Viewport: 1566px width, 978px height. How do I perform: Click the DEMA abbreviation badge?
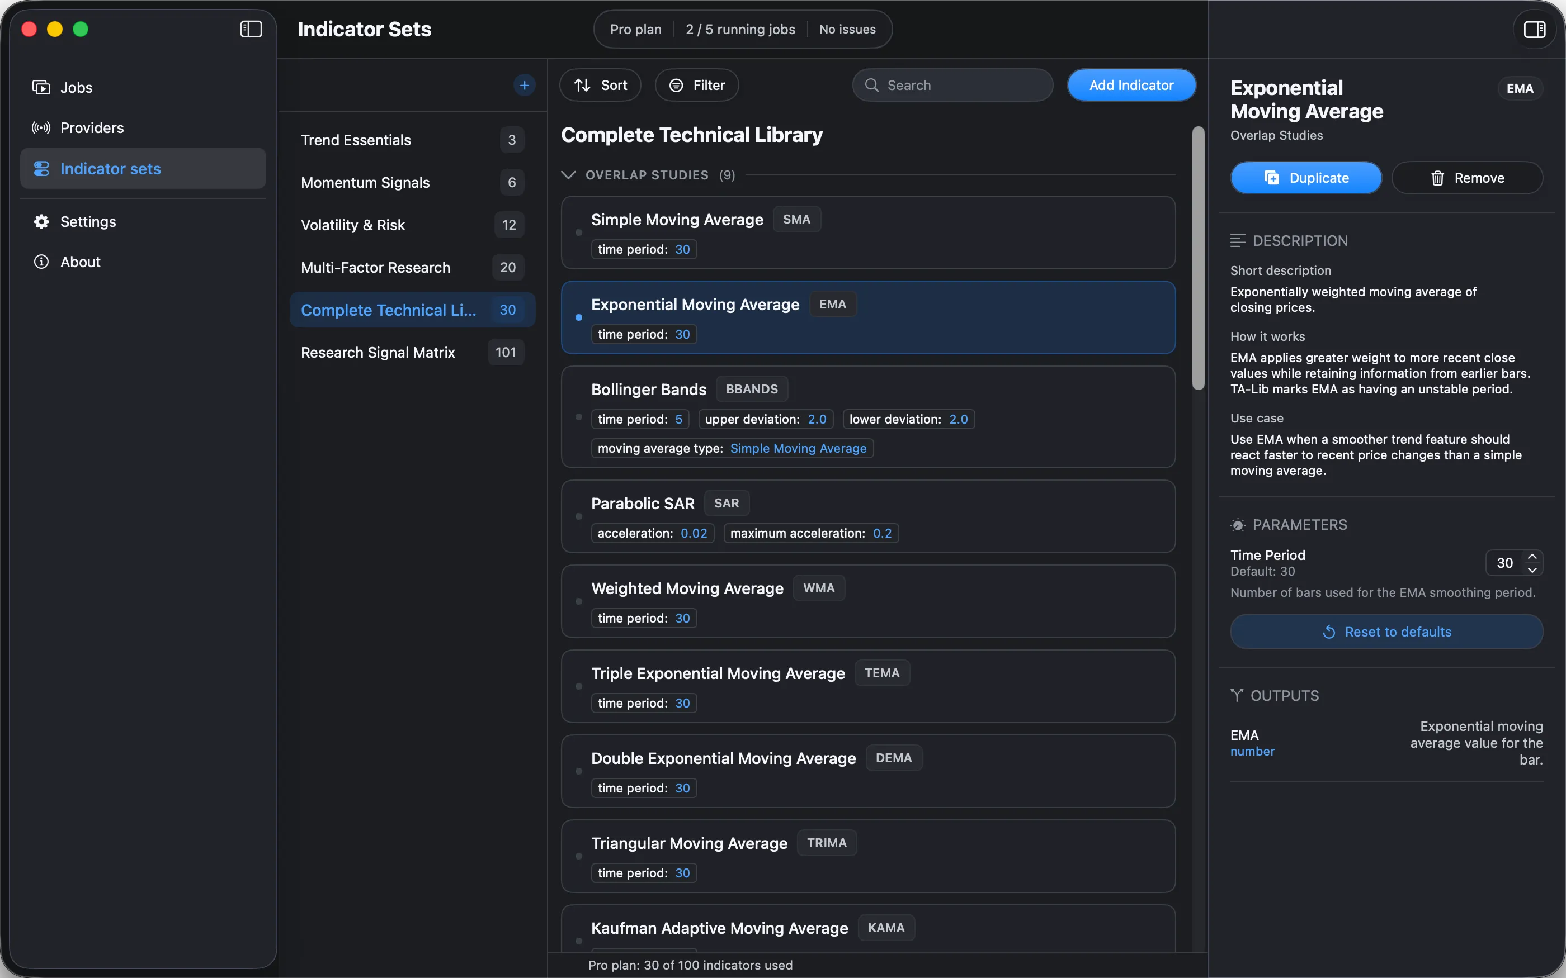pyautogui.click(x=894, y=758)
